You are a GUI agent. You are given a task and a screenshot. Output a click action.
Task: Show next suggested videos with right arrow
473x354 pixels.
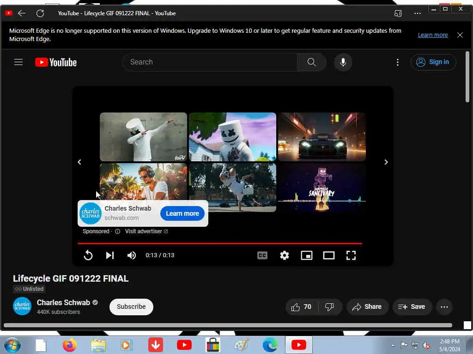point(386,162)
